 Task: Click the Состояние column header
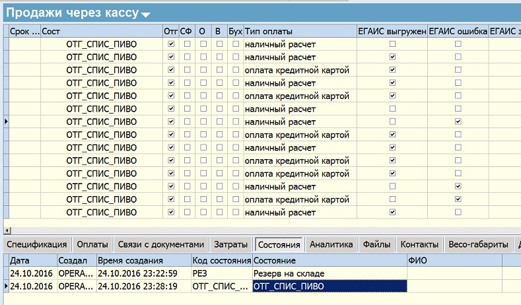(330, 261)
